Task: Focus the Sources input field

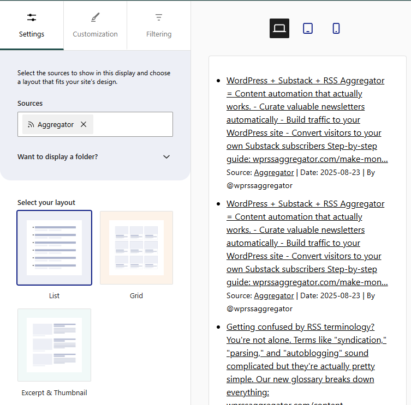Action: [x=95, y=124]
